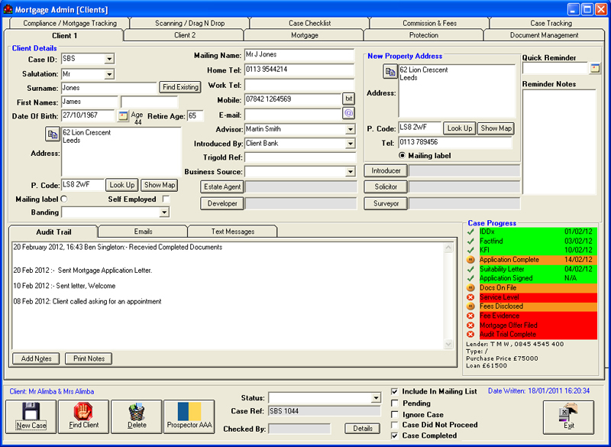Click Fees Disclosed orange status icon
The height and width of the screenshot is (447, 611).
point(470,306)
